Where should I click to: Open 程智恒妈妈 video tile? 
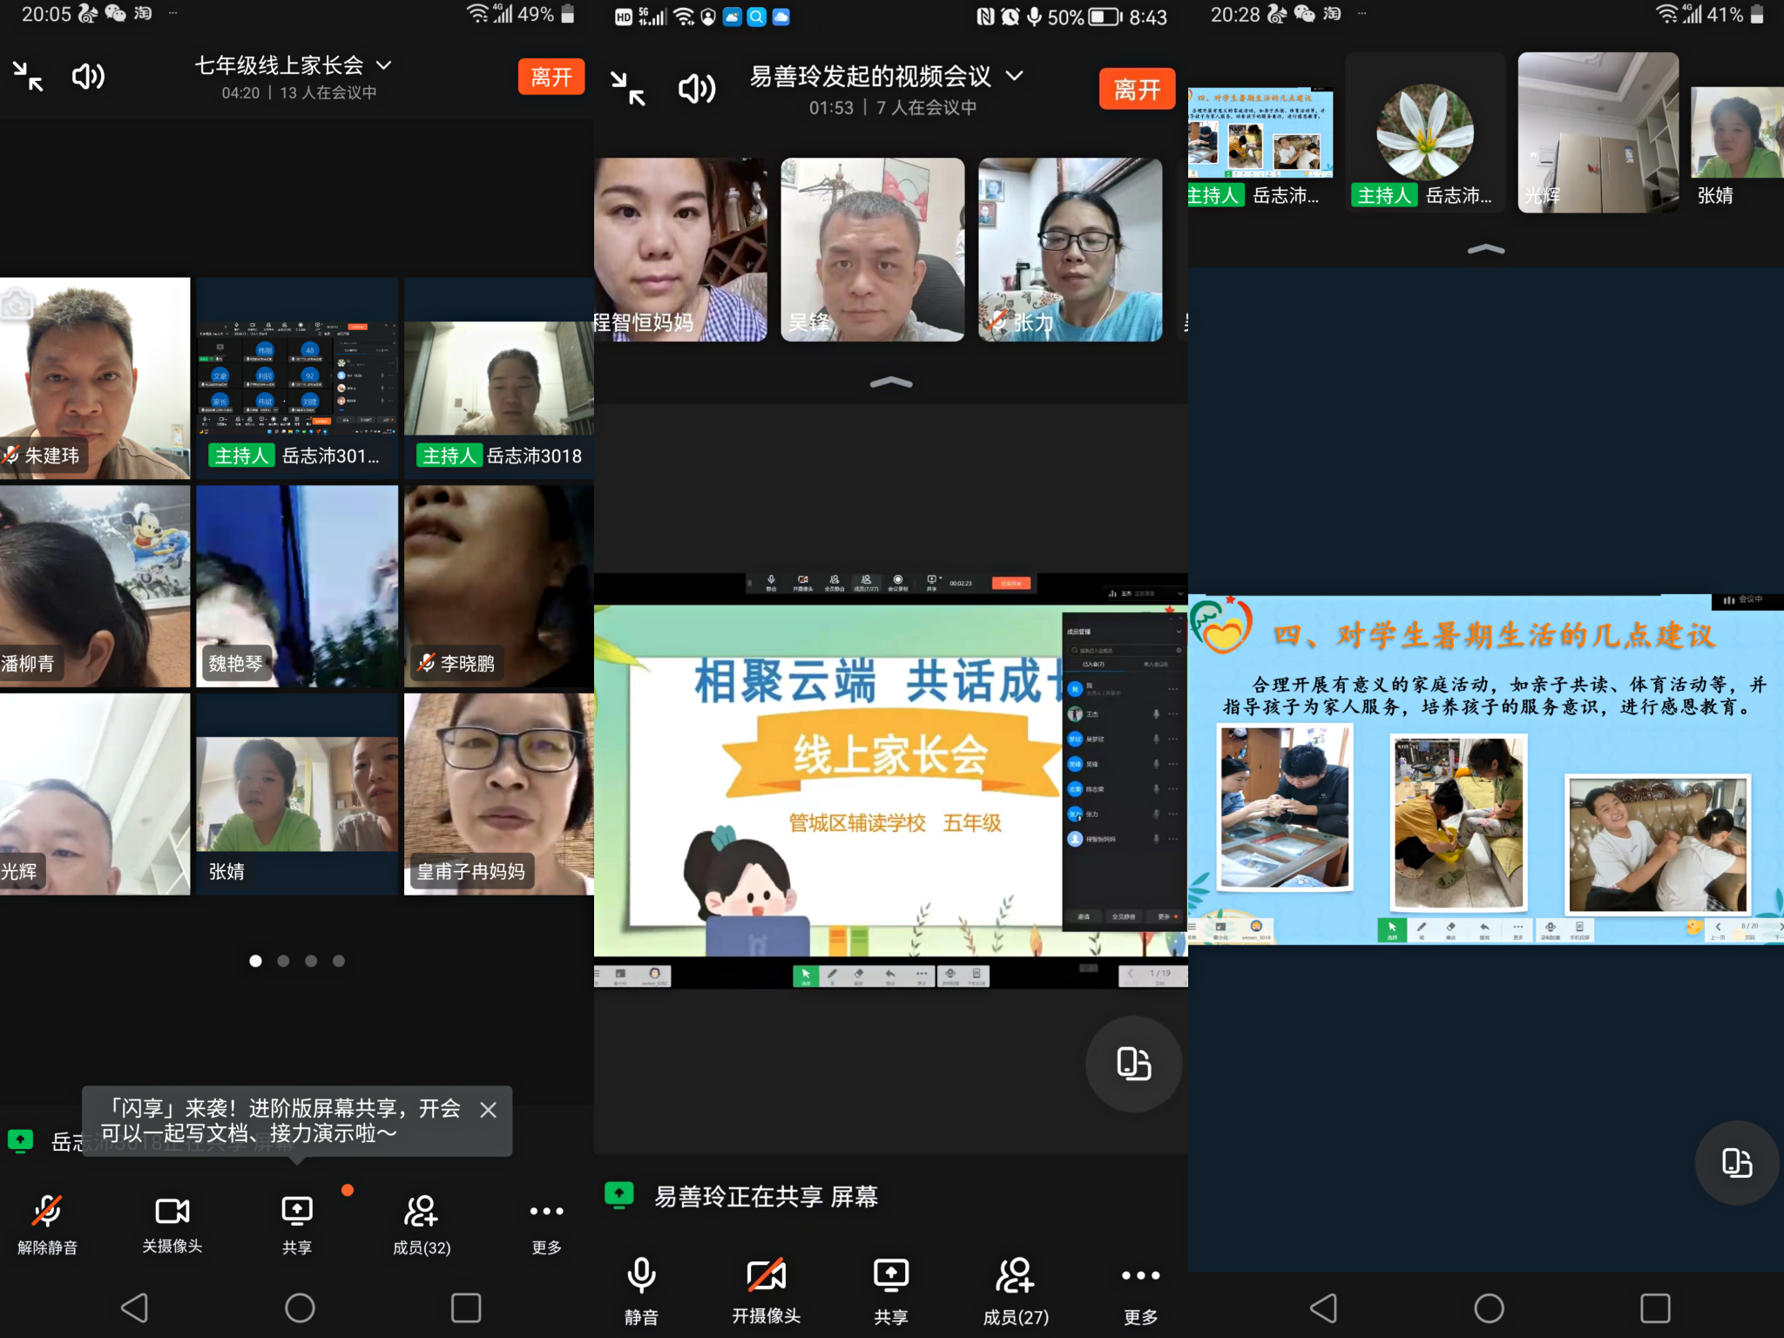[680, 249]
